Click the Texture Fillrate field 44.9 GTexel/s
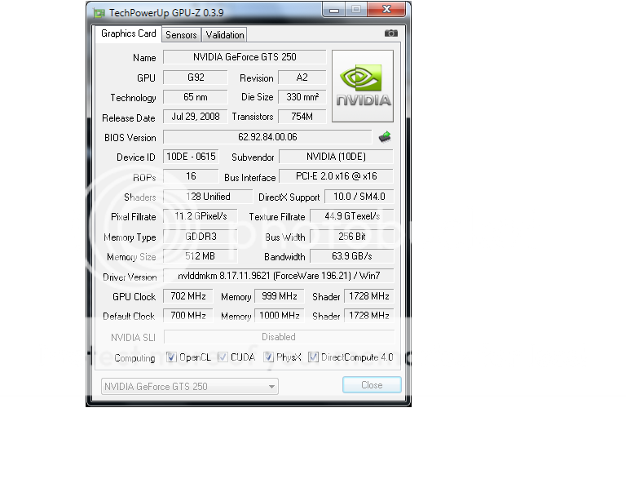Screen dimensions: 626x501 (352, 216)
